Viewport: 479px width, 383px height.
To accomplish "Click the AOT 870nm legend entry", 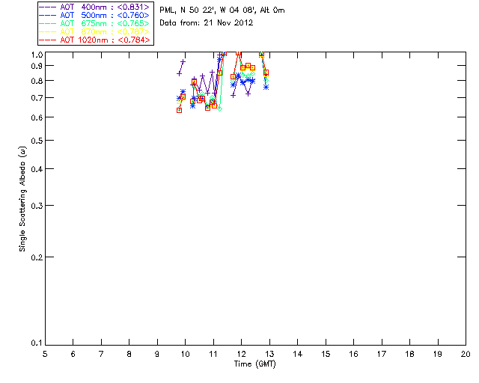I will [94, 31].
